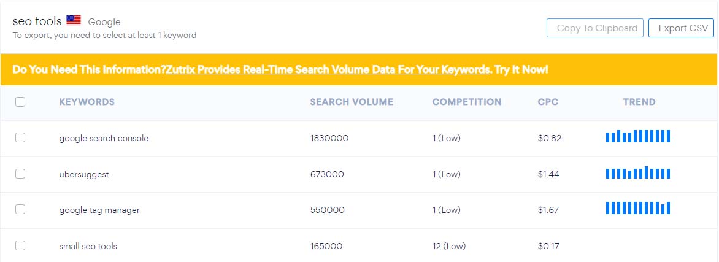This screenshot has width=719, height=262.
Task: Open the Zutrix real-time search volume link
Action: pyautogui.click(x=328, y=70)
